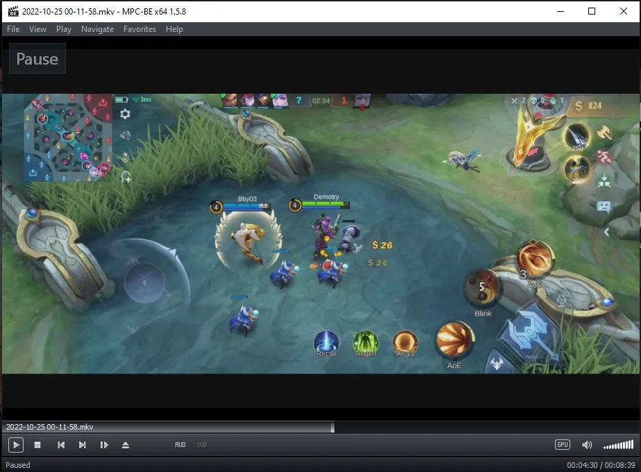The image size is (641, 472).
Task: Click the time display 00:04:30 / 00:08:39
Action: pyautogui.click(x=601, y=465)
